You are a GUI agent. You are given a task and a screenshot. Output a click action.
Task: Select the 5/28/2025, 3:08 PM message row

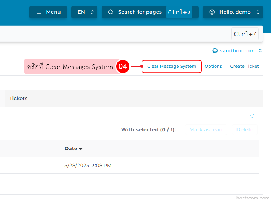click(x=88, y=165)
